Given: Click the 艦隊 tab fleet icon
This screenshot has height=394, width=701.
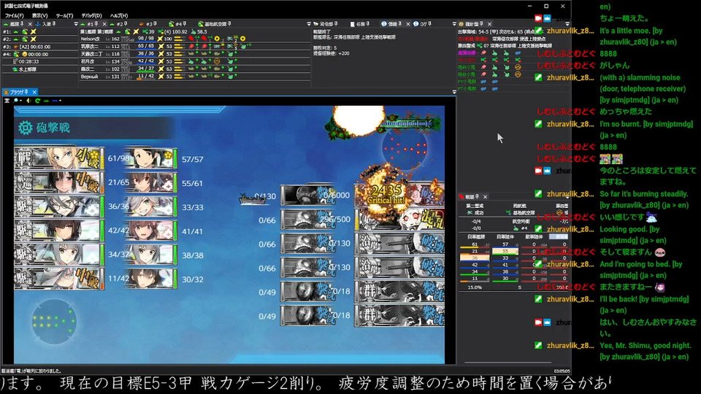Looking at the screenshot, I should [6, 24].
